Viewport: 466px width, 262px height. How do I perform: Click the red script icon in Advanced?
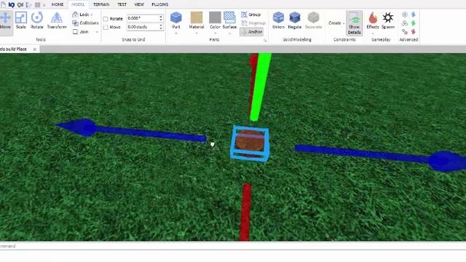tap(413, 31)
